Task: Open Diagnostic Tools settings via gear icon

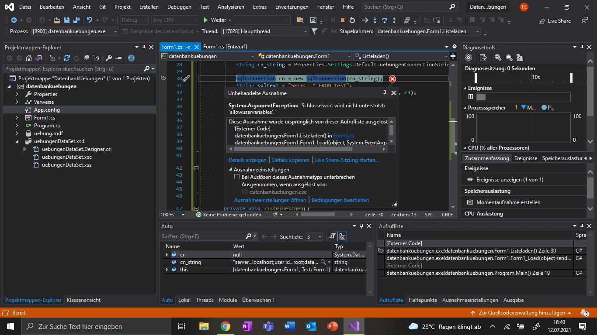Action: click(x=469, y=58)
